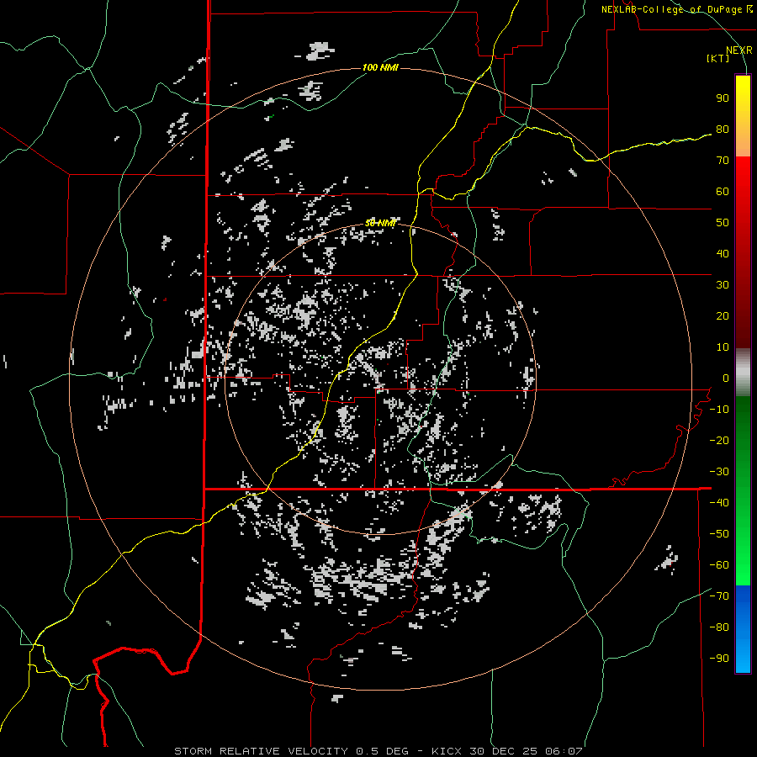
Task: Click the -80 value on the velocity scale
Action: click(719, 627)
